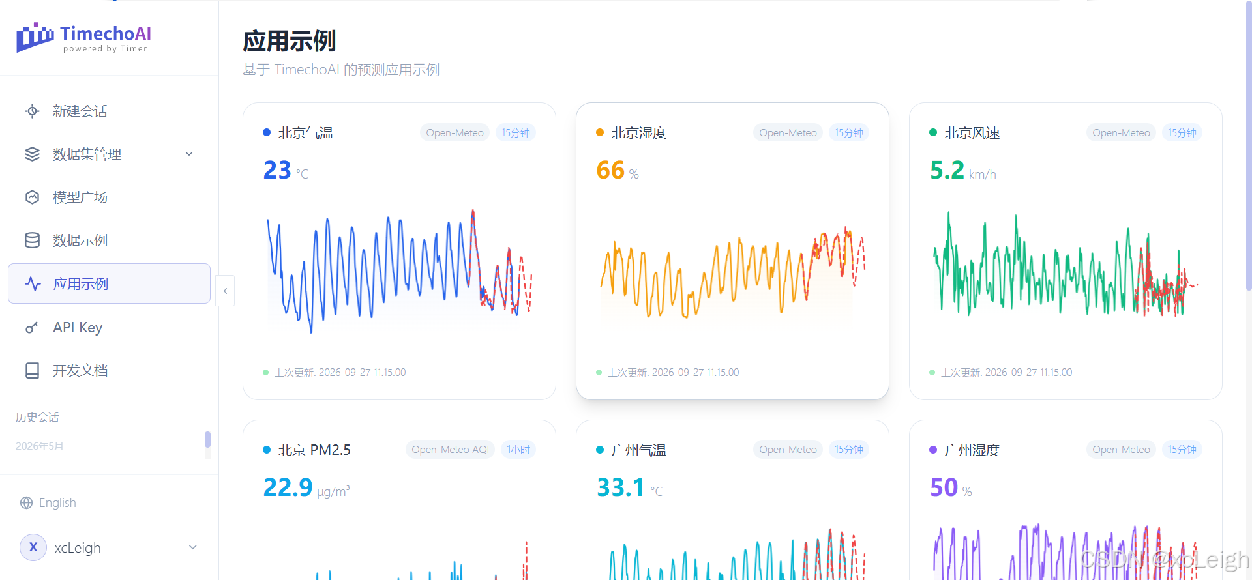The image size is (1252, 580).
Task: Select the 应用示例 menu item
Action: 109,283
